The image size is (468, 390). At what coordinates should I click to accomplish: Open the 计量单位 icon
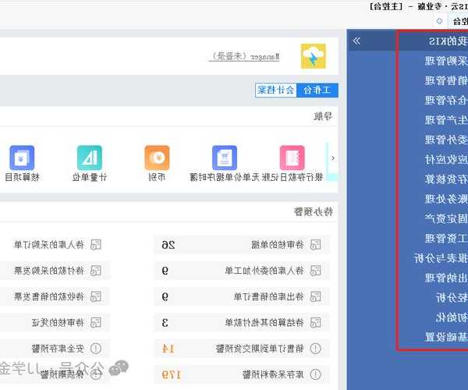tap(89, 158)
